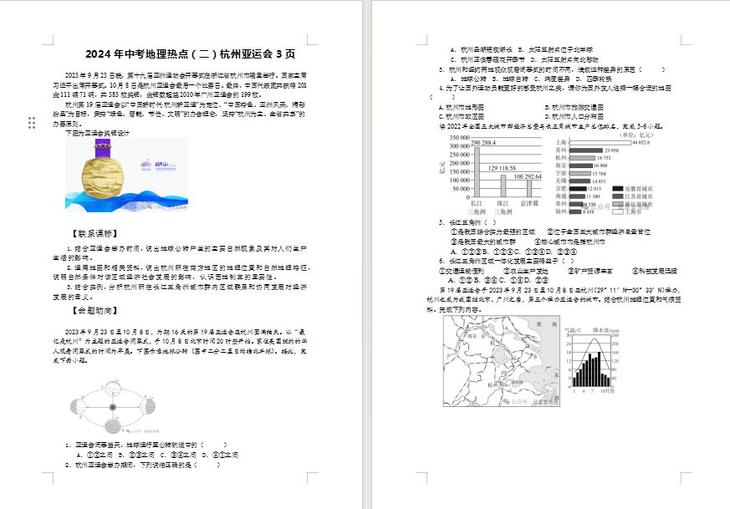Click the heading 【命题动向】
The height and width of the screenshot is (509, 730).
click(x=94, y=310)
